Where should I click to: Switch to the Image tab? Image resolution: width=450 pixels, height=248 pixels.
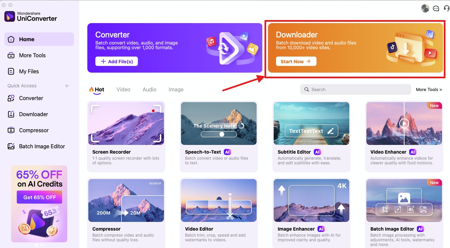pos(176,89)
